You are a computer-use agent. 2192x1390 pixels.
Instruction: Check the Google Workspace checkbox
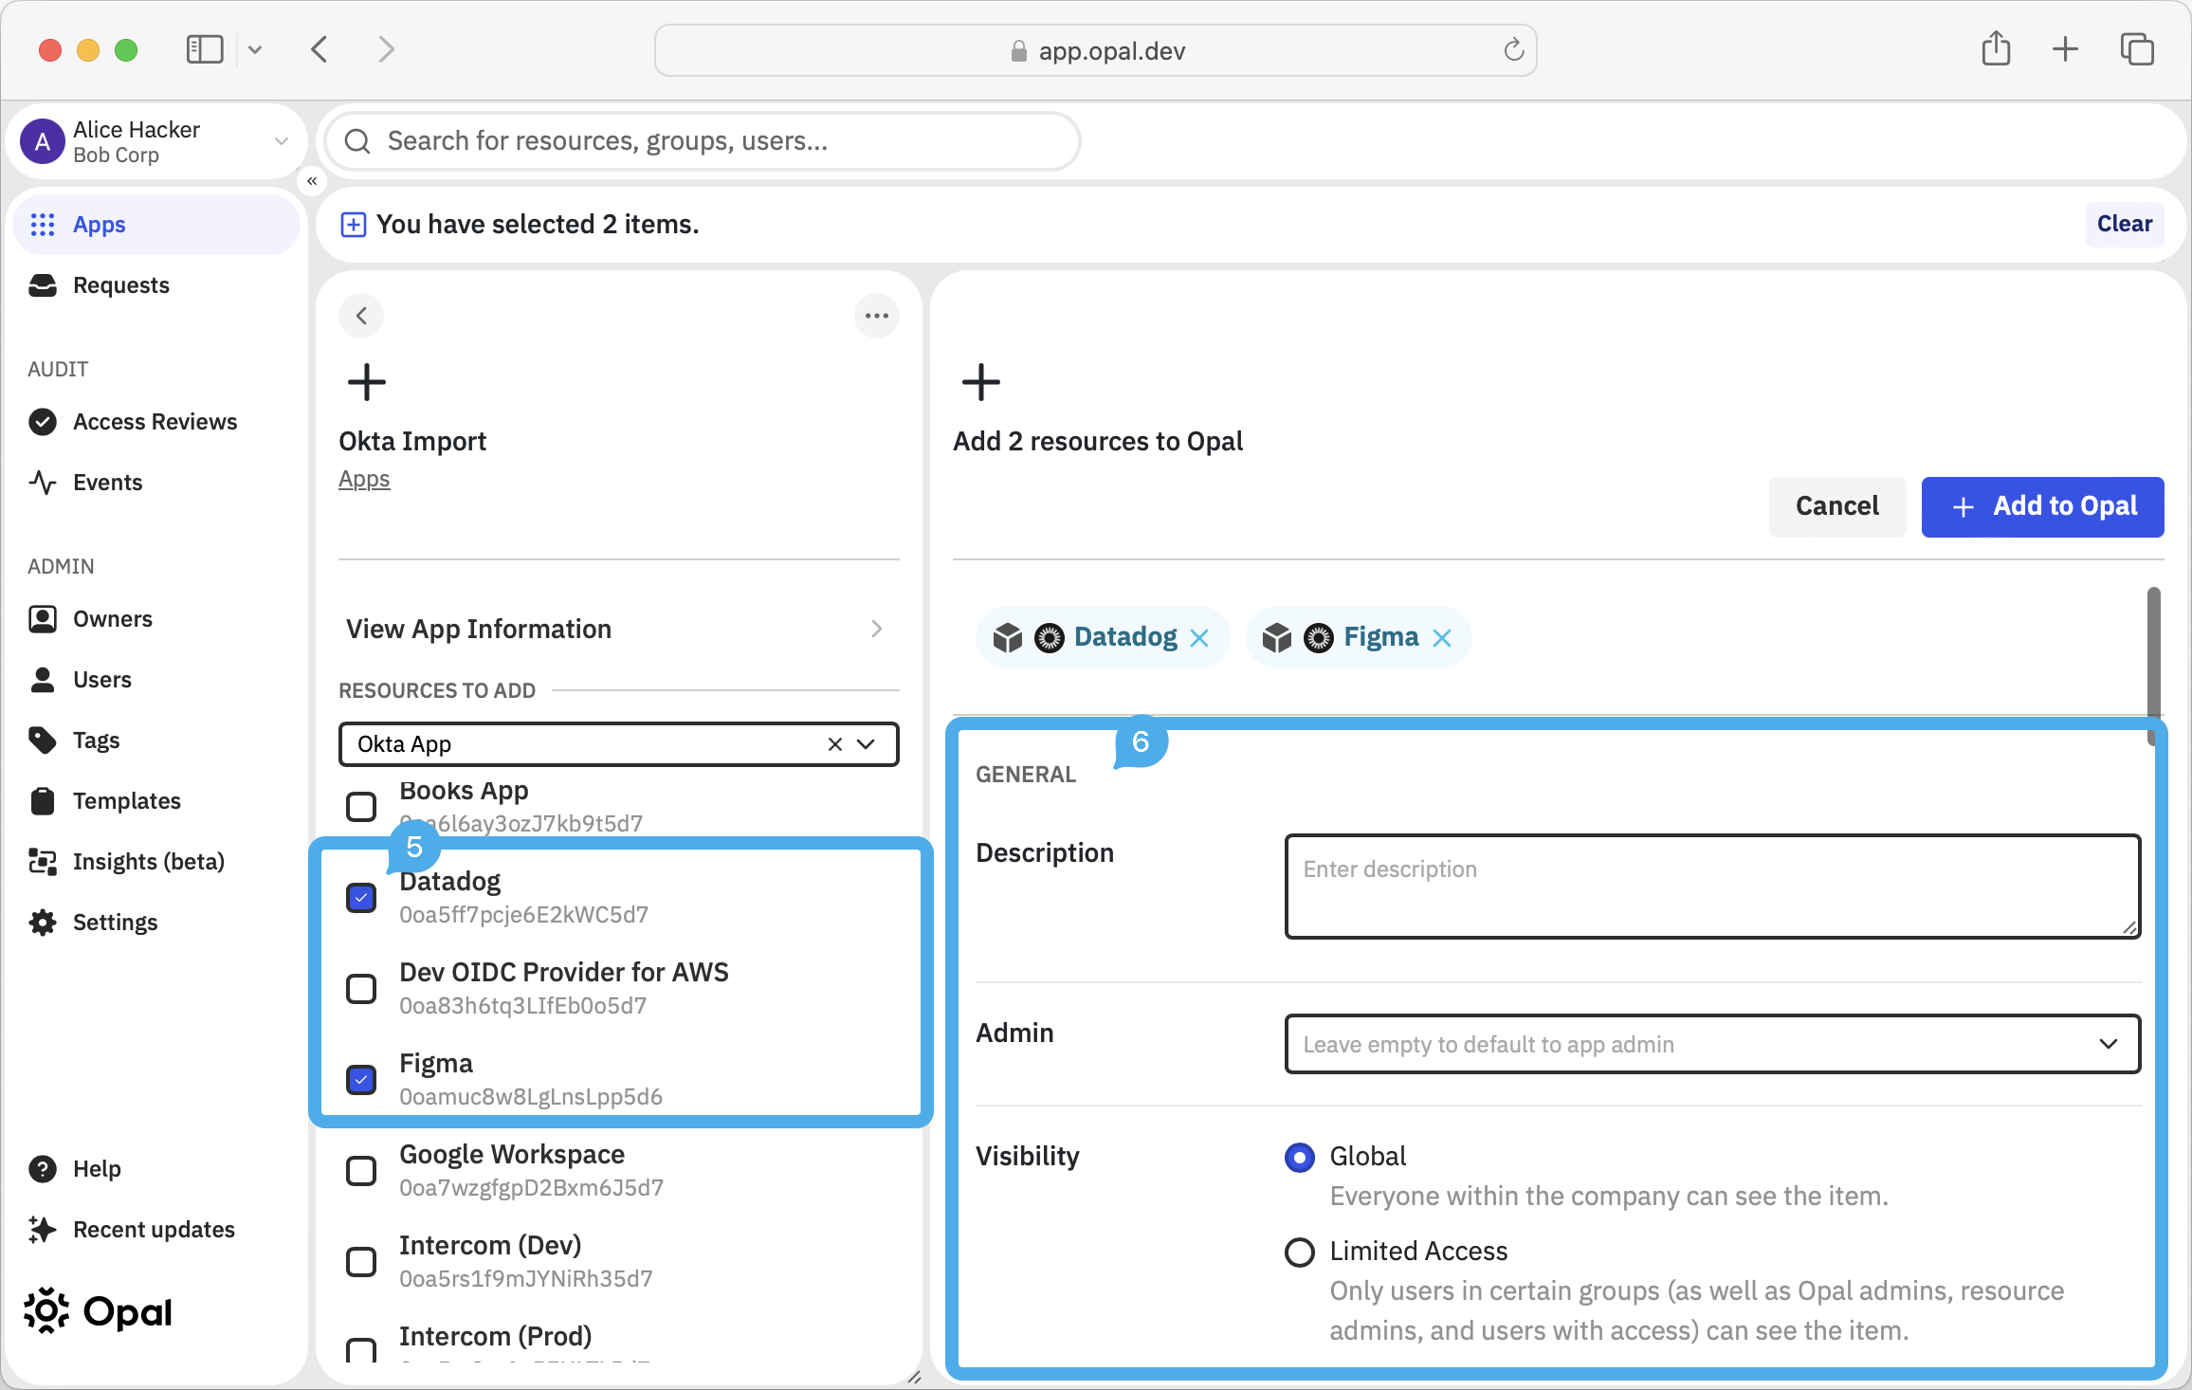click(x=361, y=1171)
